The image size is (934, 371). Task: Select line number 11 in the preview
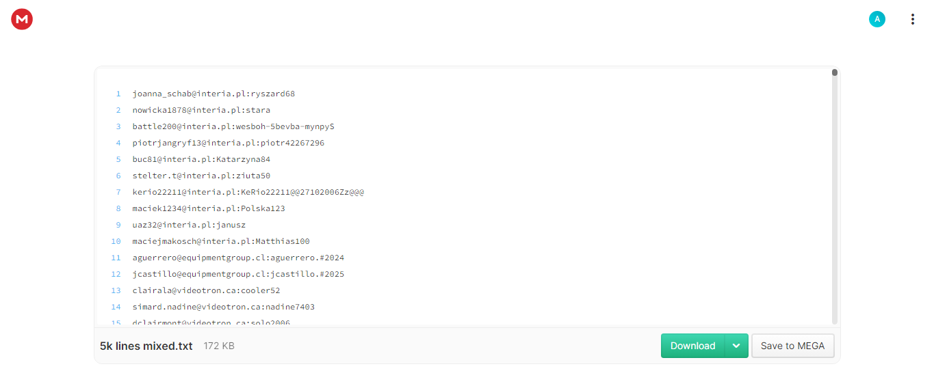[116, 258]
